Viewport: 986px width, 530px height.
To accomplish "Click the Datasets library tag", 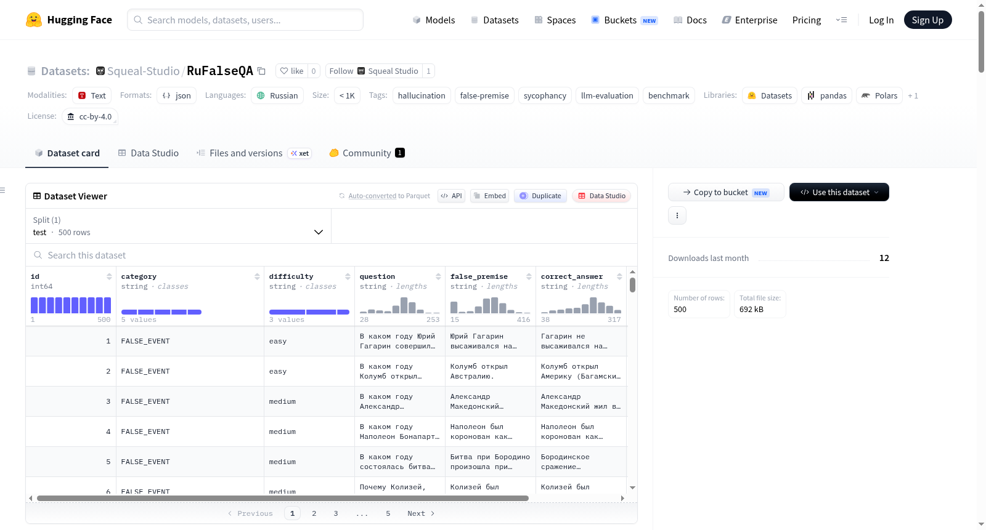I will [770, 95].
